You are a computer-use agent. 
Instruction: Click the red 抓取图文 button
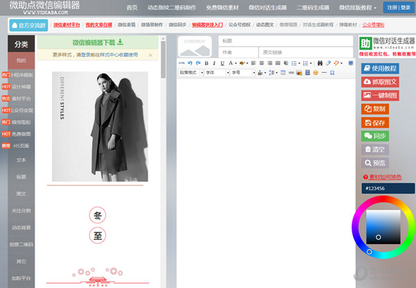point(380,82)
